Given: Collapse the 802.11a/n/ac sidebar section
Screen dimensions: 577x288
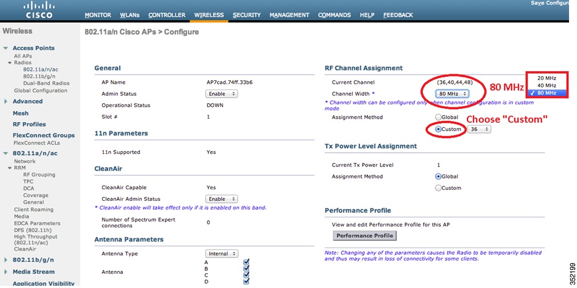Looking at the screenshot, I should (x=6, y=153).
